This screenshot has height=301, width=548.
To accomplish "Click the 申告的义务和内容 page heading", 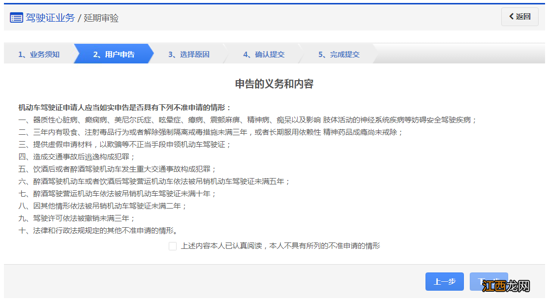I will (274, 82).
